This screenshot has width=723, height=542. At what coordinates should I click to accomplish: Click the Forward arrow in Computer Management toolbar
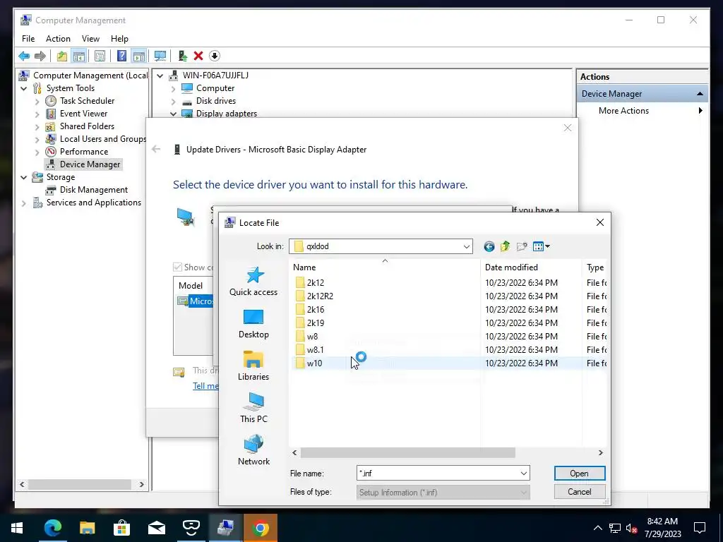pyautogui.click(x=40, y=56)
